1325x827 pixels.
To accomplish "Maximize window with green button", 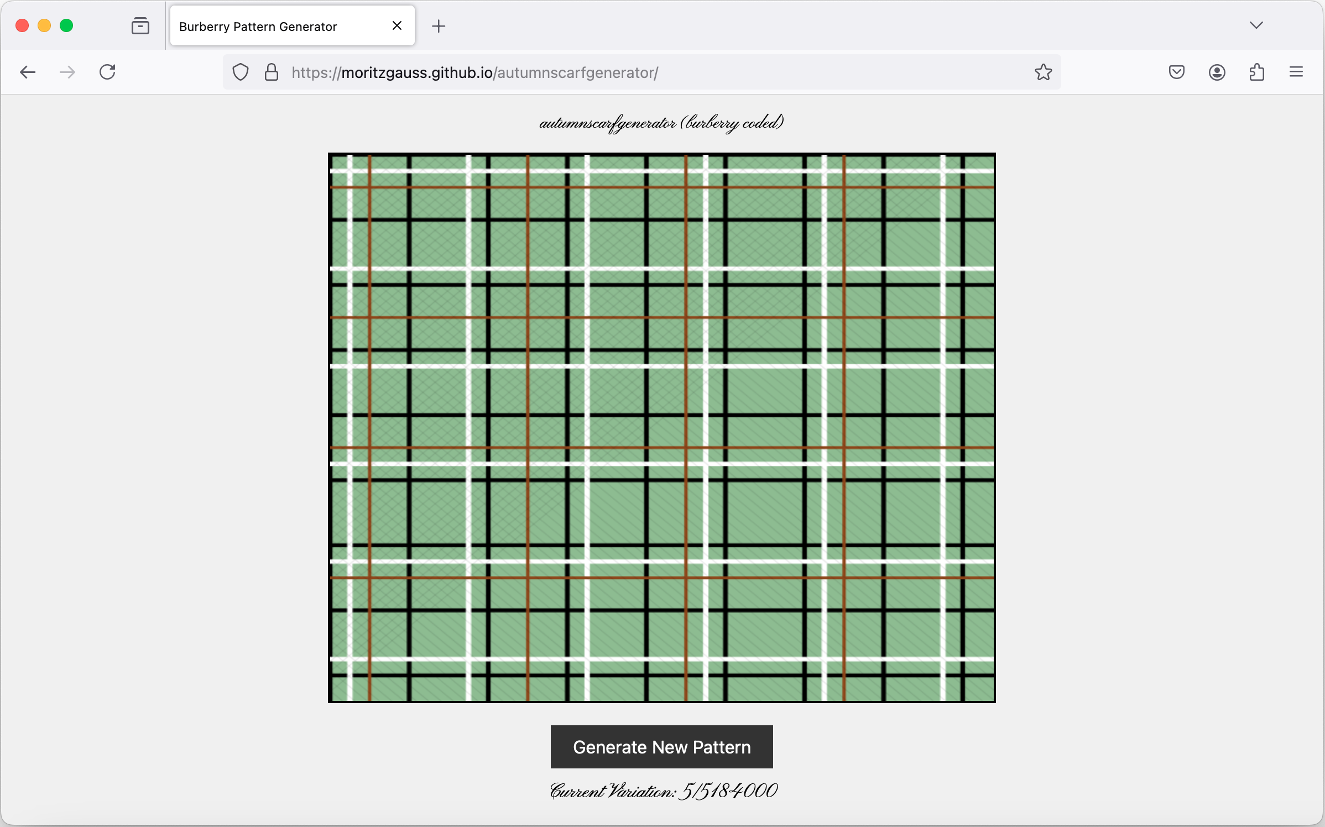I will pyautogui.click(x=66, y=26).
